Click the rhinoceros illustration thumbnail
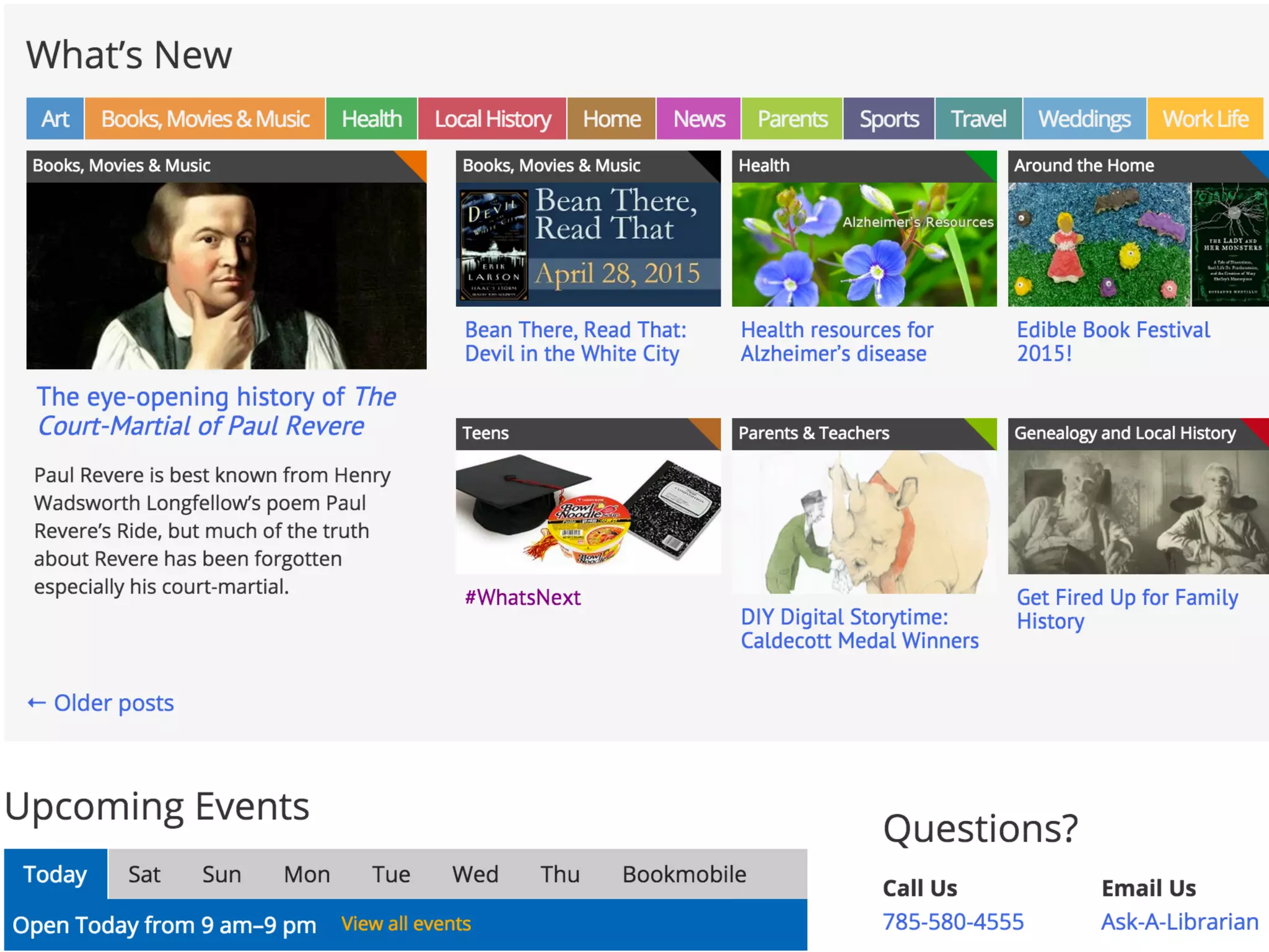1269x952 pixels. click(864, 521)
